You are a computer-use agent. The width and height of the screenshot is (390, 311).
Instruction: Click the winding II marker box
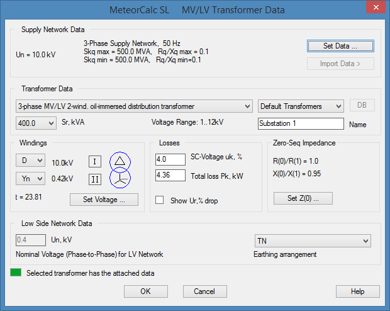tap(95, 179)
